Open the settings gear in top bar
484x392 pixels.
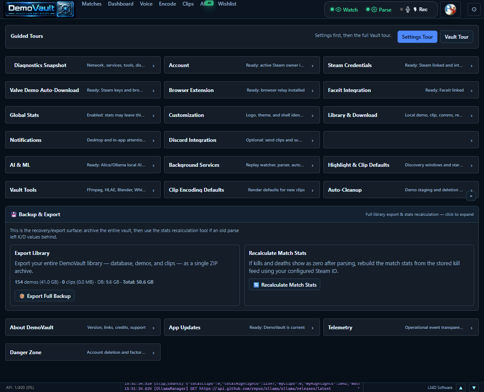pyautogui.click(x=474, y=9)
